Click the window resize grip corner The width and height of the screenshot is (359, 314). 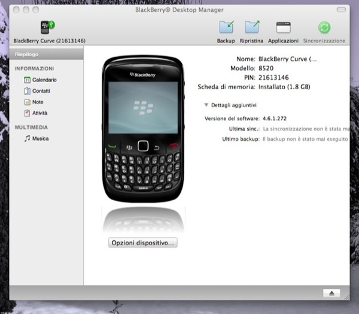tap(346, 296)
